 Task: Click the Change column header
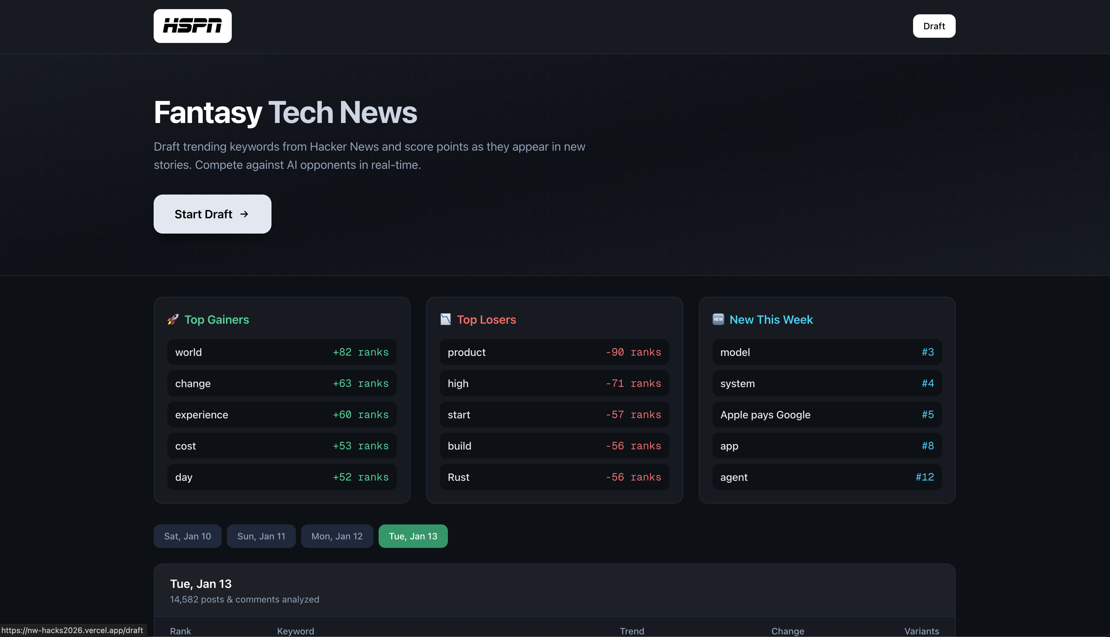(x=787, y=631)
